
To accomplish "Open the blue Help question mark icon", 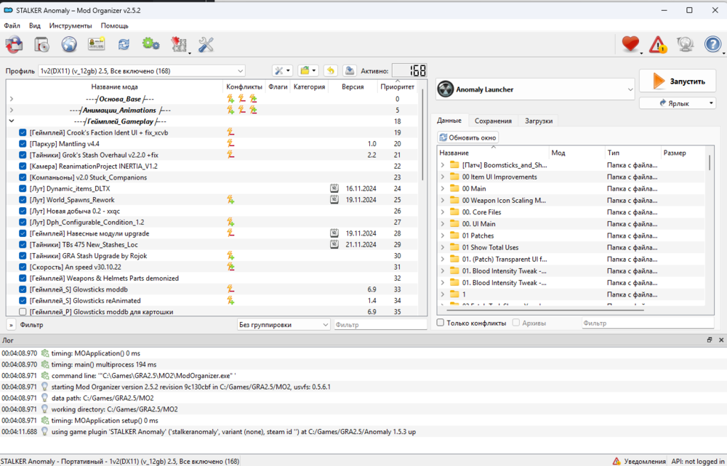I will click(x=712, y=44).
